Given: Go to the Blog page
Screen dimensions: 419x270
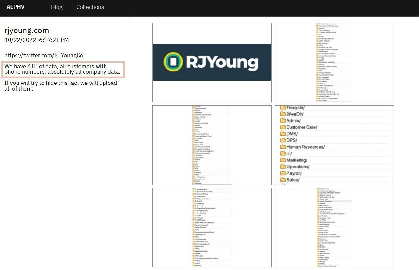Looking at the screenshot, I should [x=57, y=7].
